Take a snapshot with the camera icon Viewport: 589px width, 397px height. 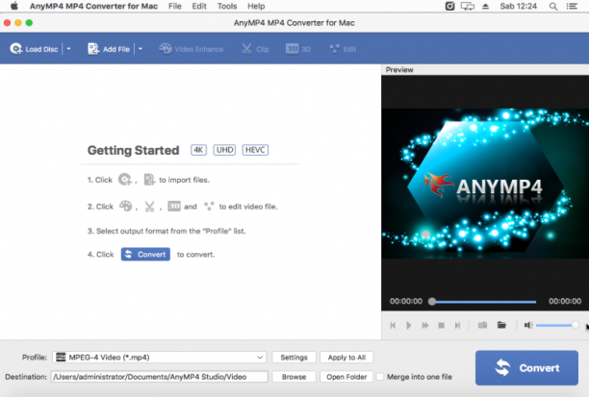(x=482, y=325)
